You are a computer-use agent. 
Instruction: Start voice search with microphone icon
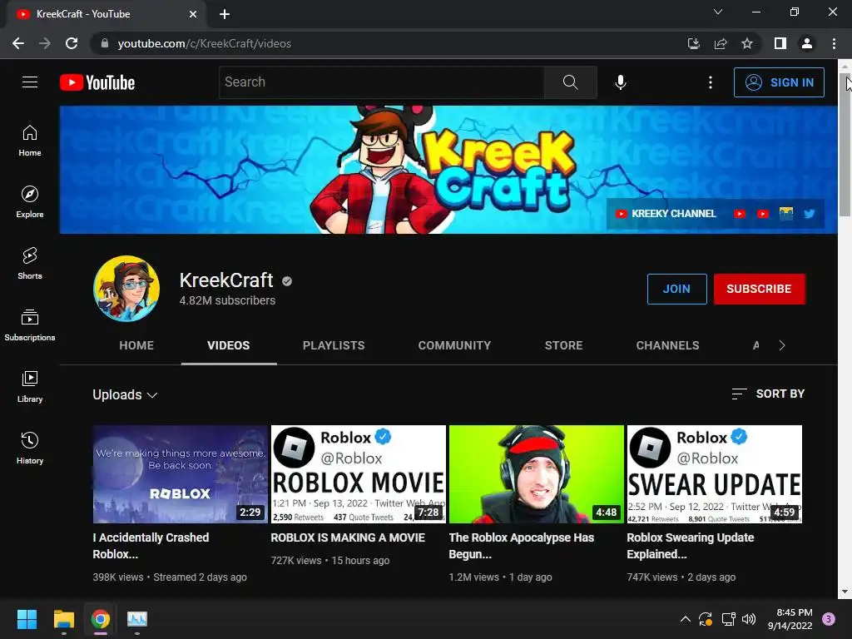[x=621, y=82]
